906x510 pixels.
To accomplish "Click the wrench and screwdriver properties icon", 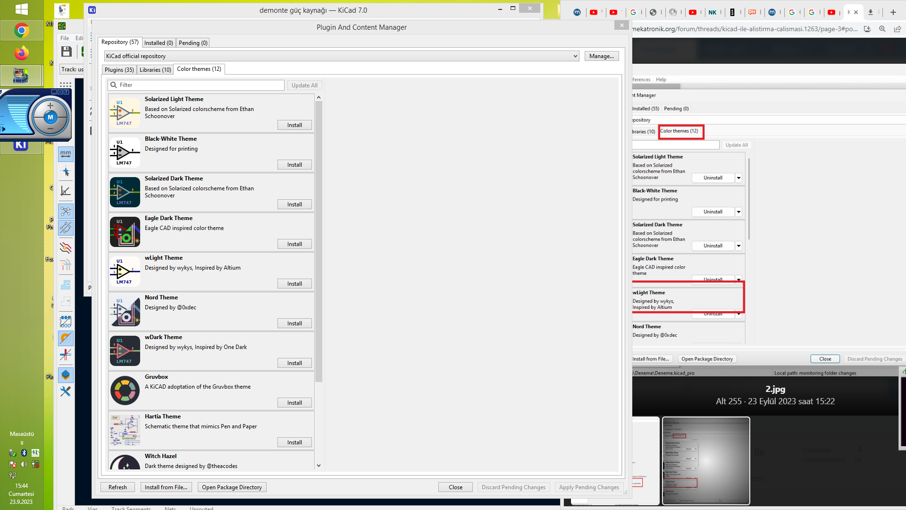I will pyautogui.click(x=66, y=391).
